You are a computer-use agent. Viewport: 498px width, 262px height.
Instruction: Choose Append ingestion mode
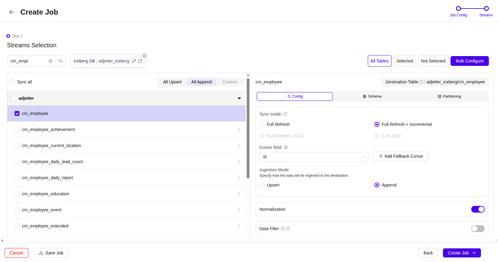coord(377,185)
